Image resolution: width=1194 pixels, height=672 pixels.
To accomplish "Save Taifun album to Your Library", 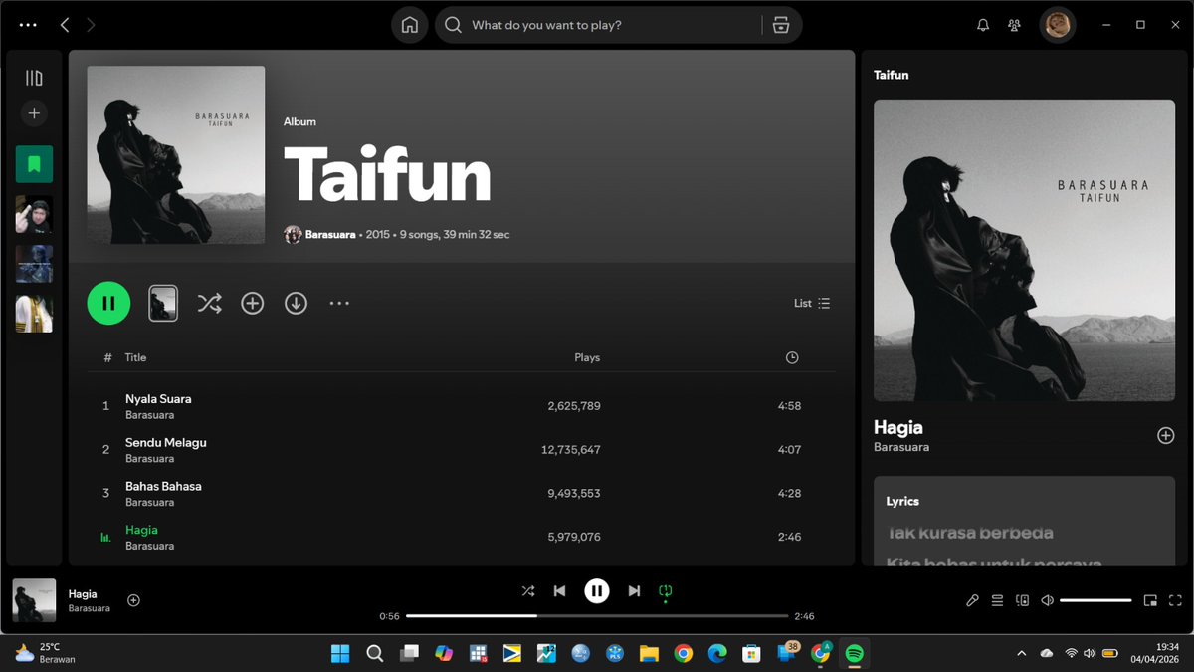I will [x=253, y=303].
